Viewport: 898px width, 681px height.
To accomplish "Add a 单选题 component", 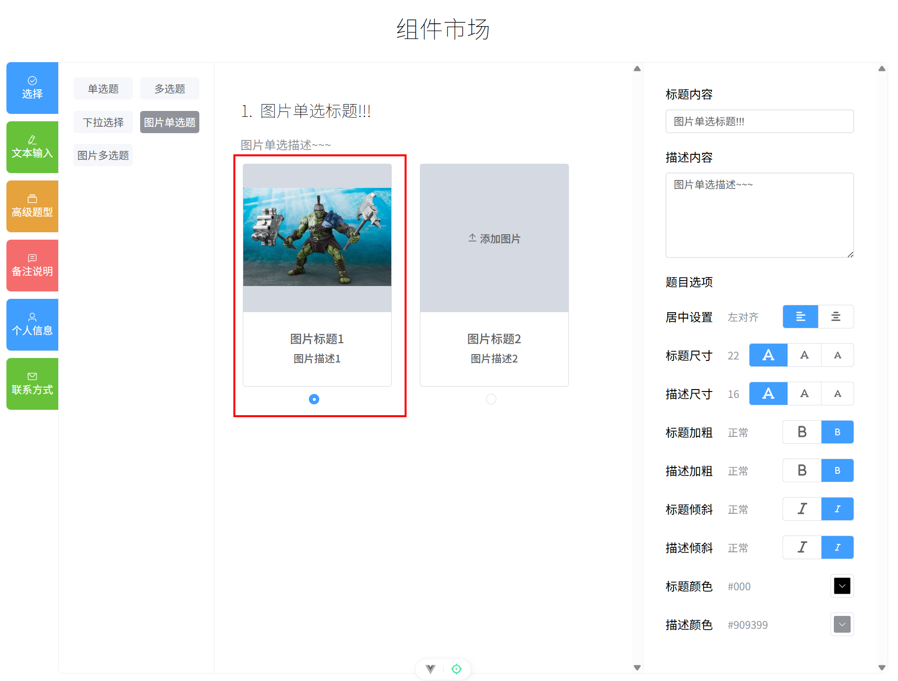I will [x=103, y=89].
